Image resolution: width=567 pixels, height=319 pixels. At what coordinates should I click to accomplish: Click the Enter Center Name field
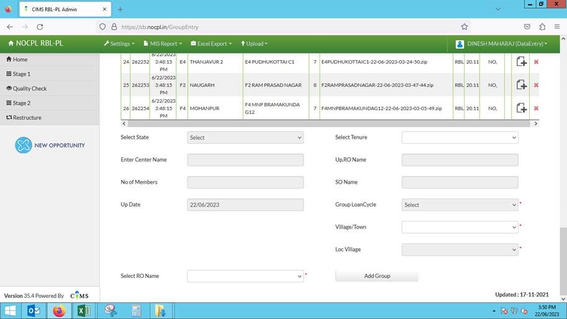245,160
